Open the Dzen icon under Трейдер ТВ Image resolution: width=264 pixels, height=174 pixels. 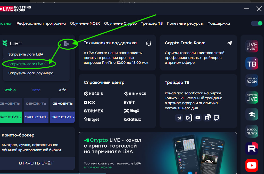188,118
